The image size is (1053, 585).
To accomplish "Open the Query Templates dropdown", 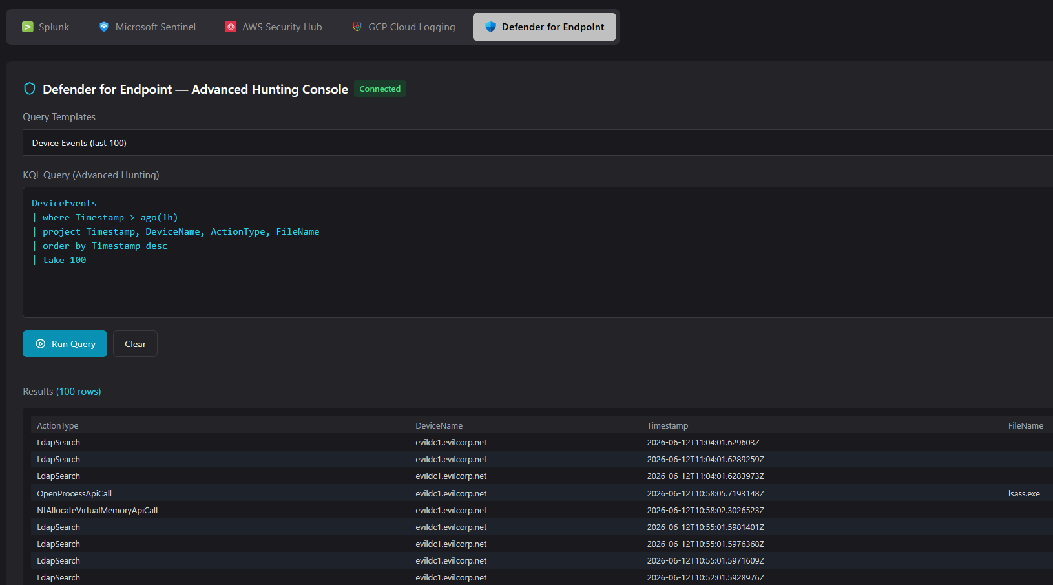I will (537, 143).
